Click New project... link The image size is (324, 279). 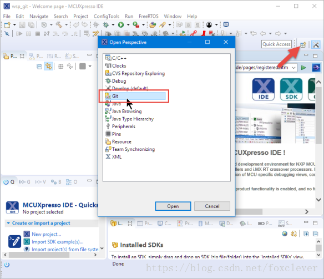click(46, 234)
